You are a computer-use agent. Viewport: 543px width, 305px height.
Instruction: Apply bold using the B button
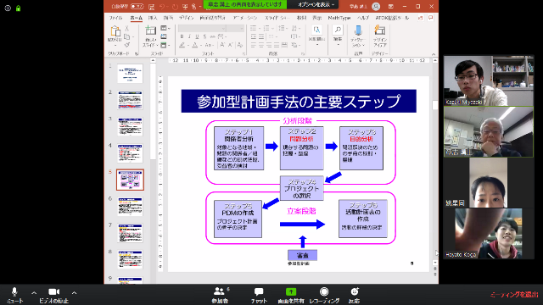(x=182, y=36)
